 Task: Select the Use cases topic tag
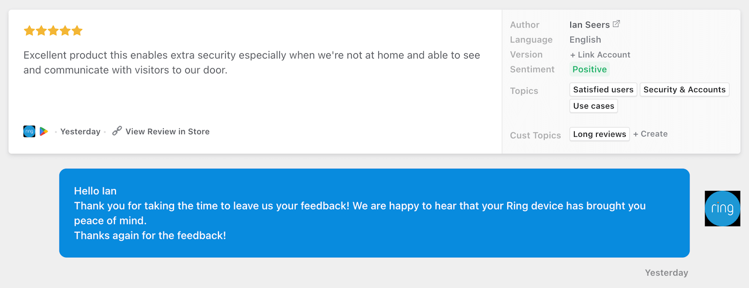[x=594, y=106]
